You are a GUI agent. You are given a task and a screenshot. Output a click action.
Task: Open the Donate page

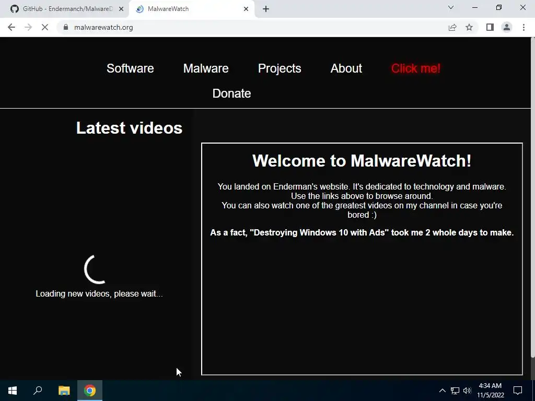pyautogui.click(x=231, y=93)
